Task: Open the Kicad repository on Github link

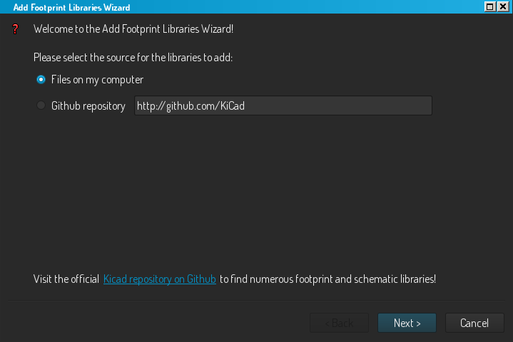Action: click(x=160, y=279)
